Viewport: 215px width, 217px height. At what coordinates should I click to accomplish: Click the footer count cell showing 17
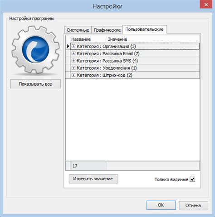(89, 166)
